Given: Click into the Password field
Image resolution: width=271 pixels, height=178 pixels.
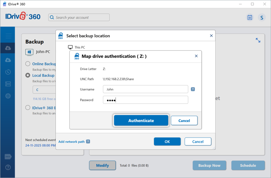Looking at the screenshot, I should [145, 100].
